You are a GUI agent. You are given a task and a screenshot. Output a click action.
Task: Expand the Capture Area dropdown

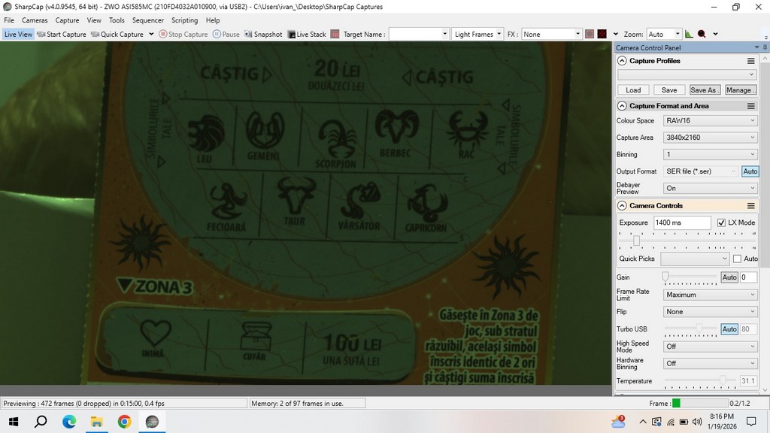pyautogui.click(x=709, y=138)
